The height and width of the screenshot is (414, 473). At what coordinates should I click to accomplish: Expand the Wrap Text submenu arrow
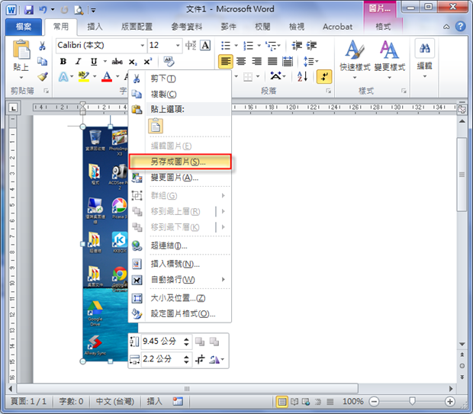click(x=224, y=280)
